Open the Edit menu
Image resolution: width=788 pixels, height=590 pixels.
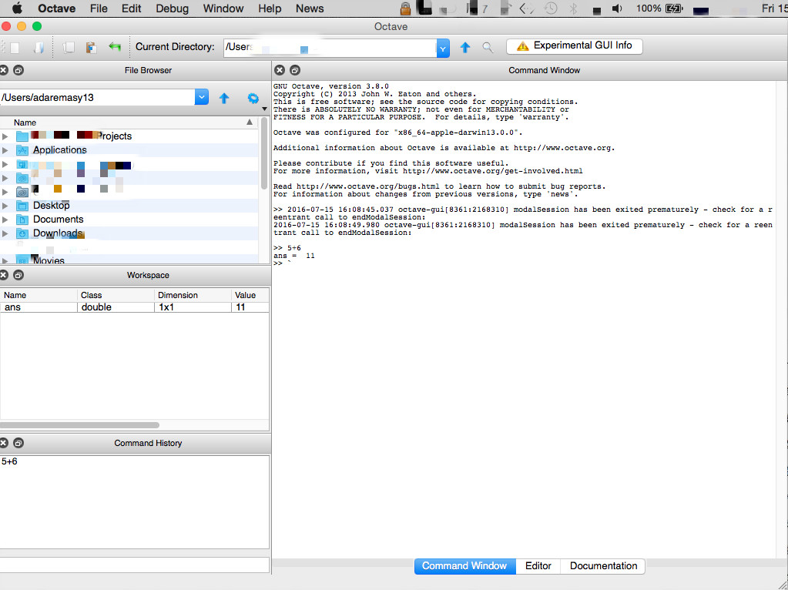[131, 8]
